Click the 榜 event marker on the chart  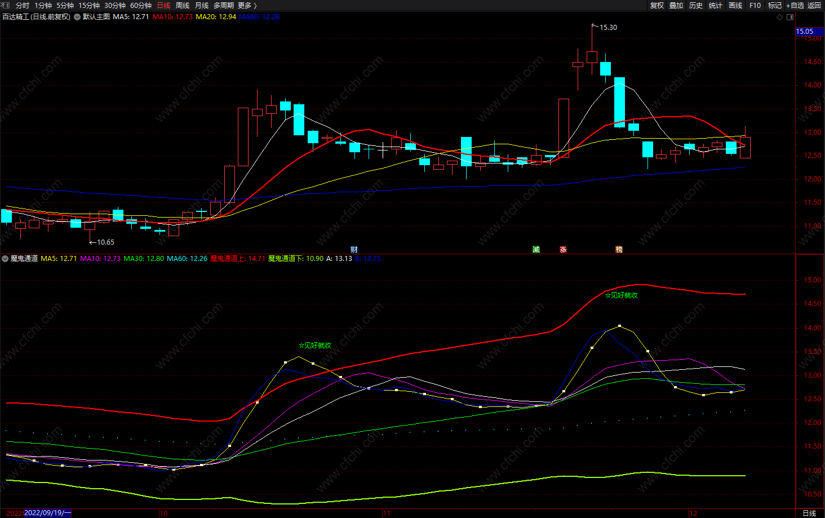pos(619,249)
